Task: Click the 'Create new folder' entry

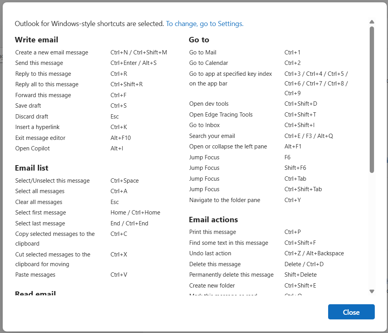Action: pos(212,286)
